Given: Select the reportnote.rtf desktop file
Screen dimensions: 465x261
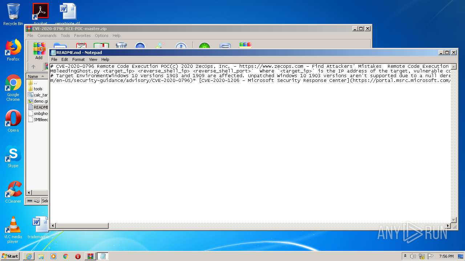Looking at the screenshot, I should coord(68,14).
